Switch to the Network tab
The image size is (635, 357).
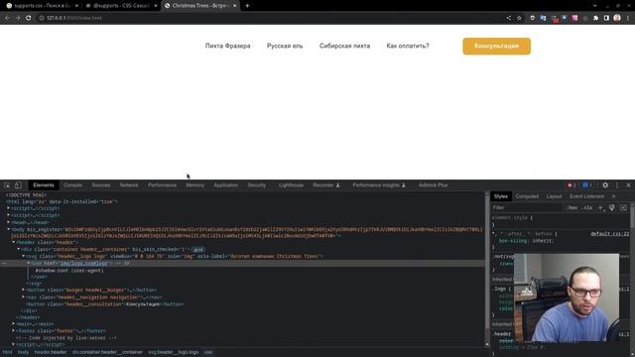pos(129,185)
